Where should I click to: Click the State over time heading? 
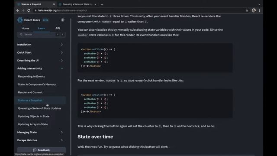coord(95,137)
